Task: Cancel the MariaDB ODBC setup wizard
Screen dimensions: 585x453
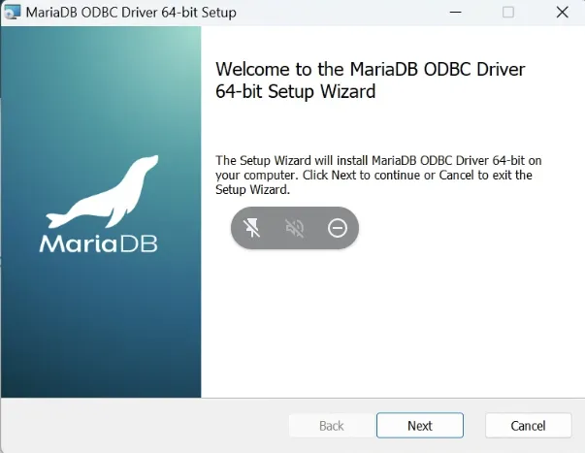Action: pyautogui.click(x=528, y=426)
